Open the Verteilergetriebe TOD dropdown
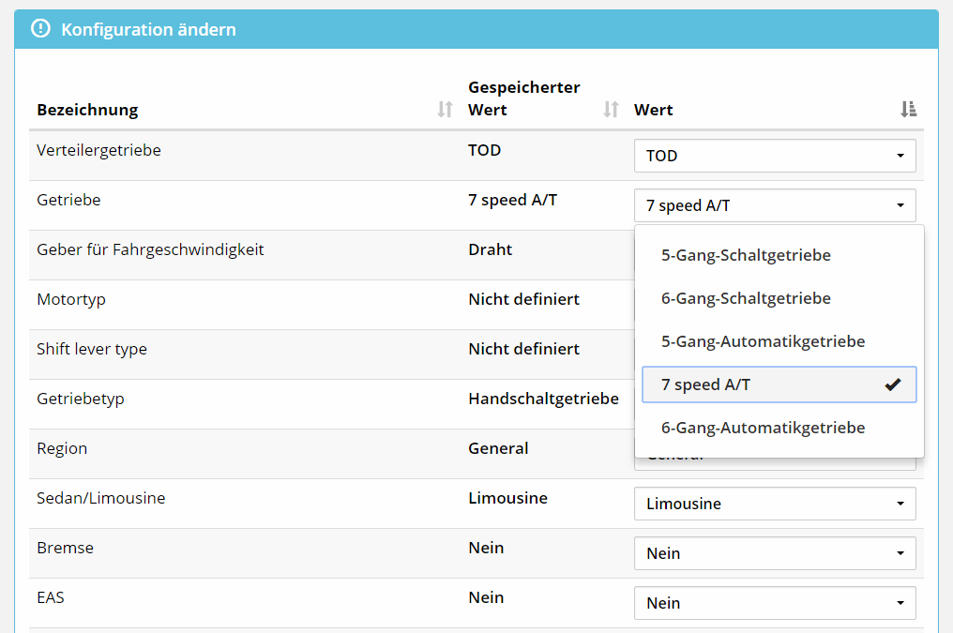The width and height of the screenshot is (953, 633). [775, 156]
